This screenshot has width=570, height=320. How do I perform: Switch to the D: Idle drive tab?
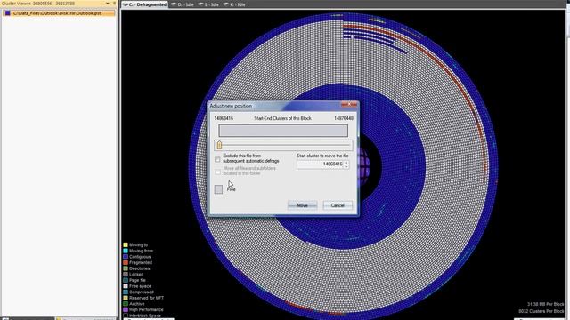[183, 4]
